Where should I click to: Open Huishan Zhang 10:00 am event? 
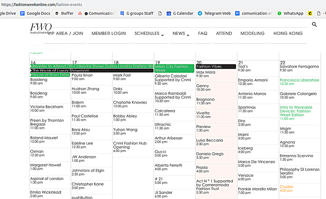86,91
